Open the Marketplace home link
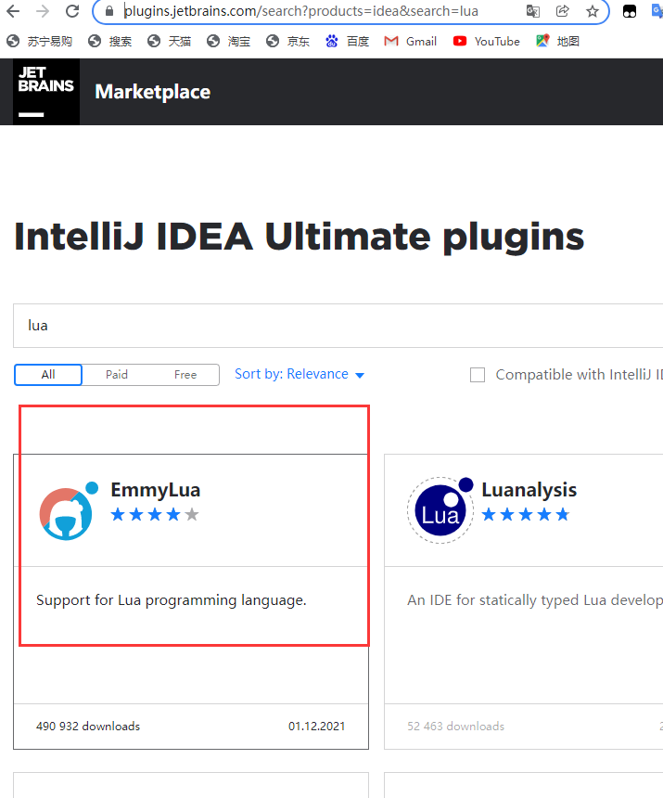The image size is (663, 798). point(152,92)
